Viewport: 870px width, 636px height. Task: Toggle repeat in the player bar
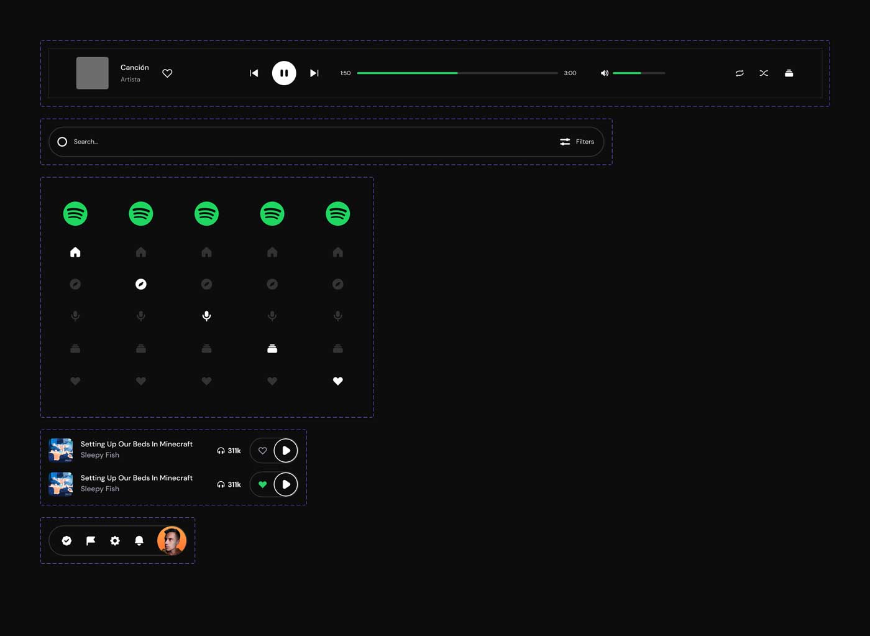(x=739, y=73)
